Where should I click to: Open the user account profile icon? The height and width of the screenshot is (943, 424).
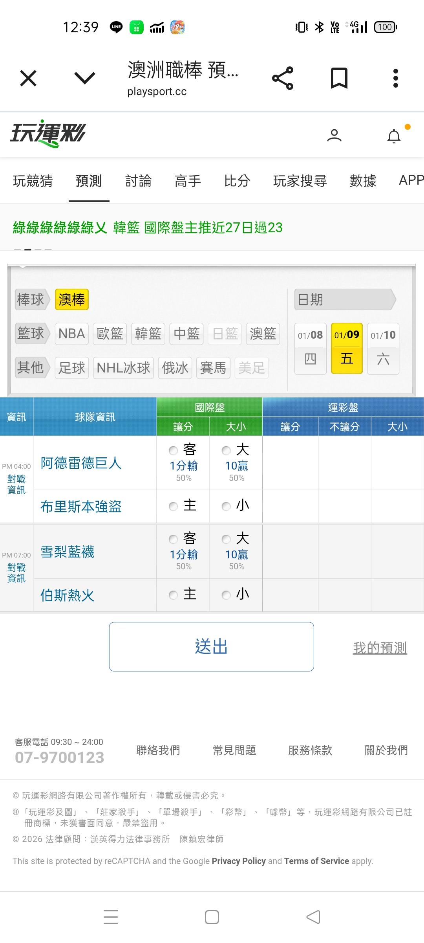334,136
